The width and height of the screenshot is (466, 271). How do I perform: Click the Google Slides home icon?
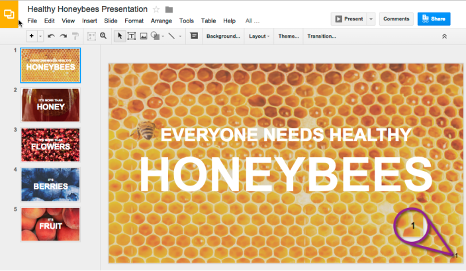(9, 14)
